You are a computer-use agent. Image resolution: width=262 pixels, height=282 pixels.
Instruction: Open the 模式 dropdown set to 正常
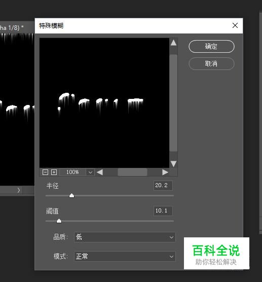click(125, 256)
